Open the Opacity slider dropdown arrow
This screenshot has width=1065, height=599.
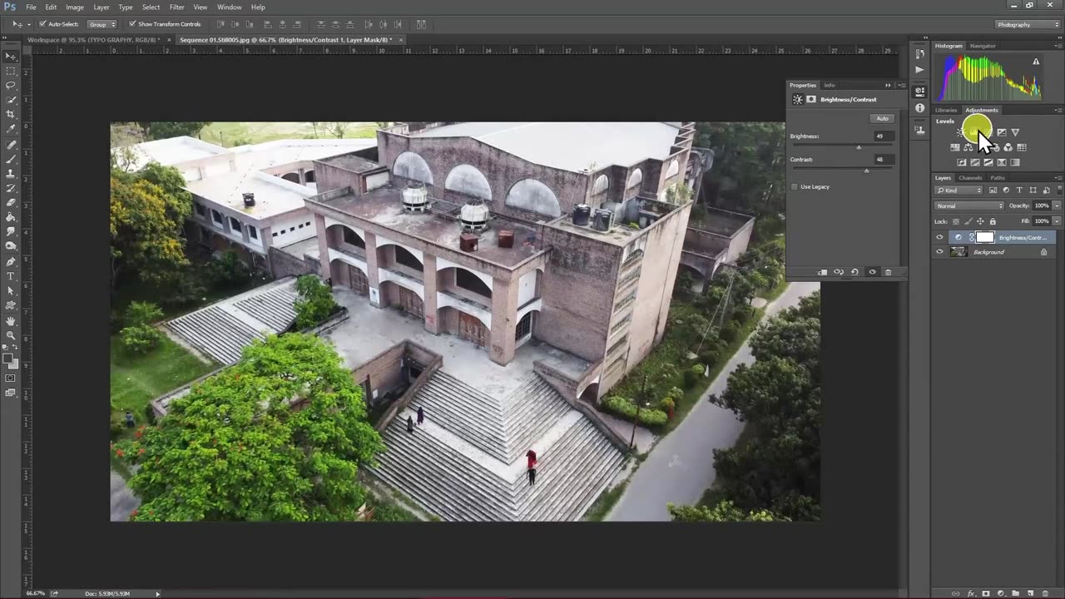(x=1057, y=205)
